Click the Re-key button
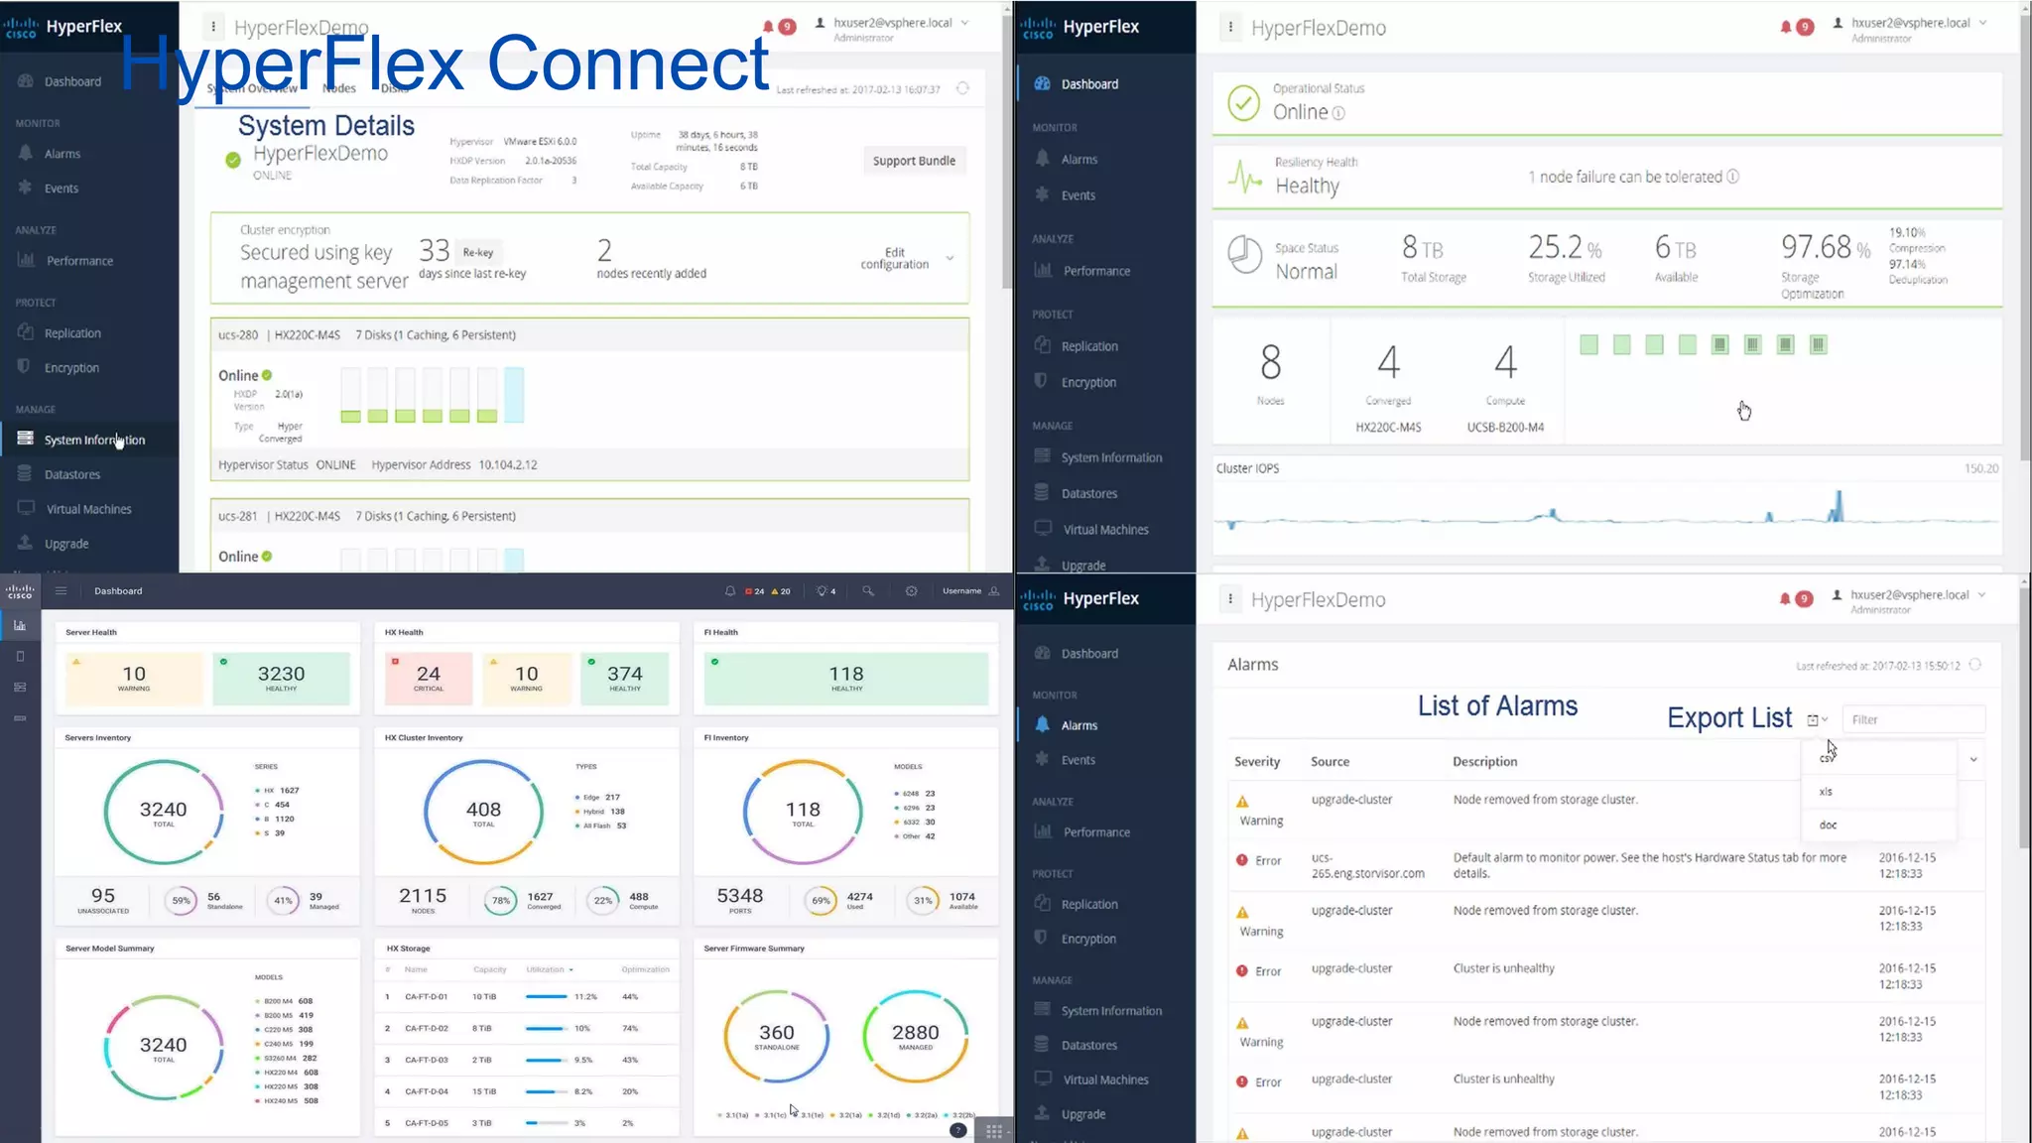This screenshot has height=1143, width=2032. (x=477, y=252)
